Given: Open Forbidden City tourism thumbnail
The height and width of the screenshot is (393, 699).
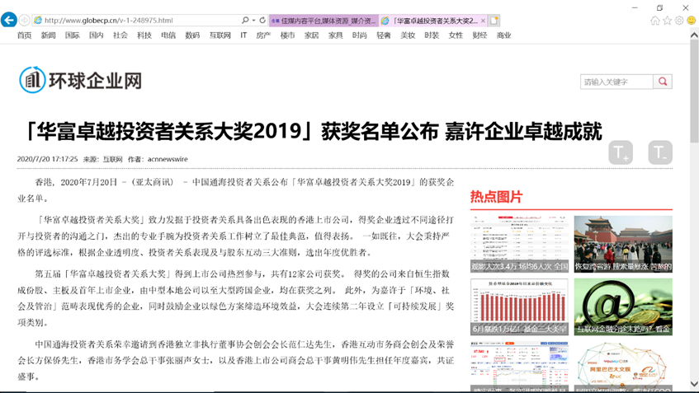Looking at the screenshot, I should [x=623, y=244].
